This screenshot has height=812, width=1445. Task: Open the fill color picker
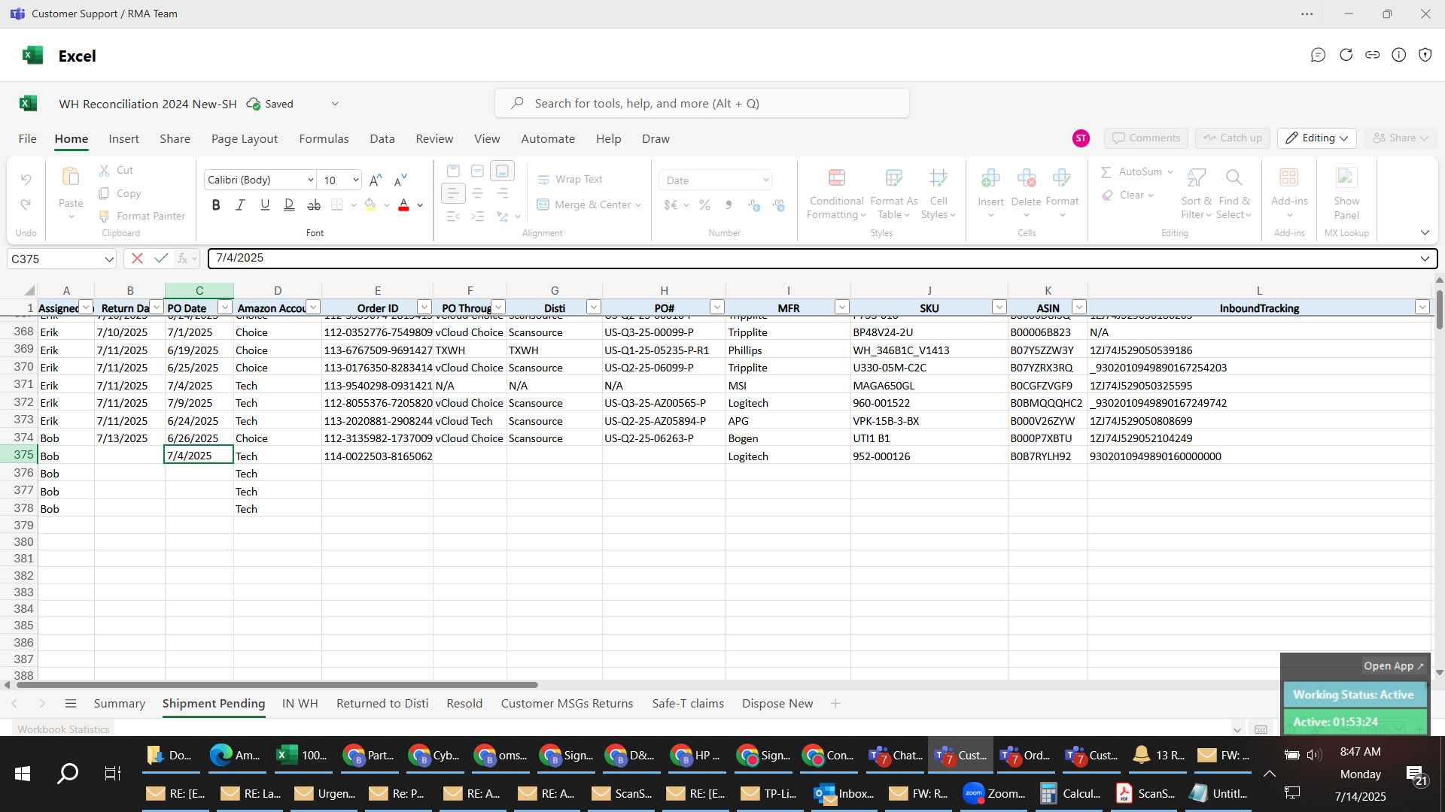[387, 205]
